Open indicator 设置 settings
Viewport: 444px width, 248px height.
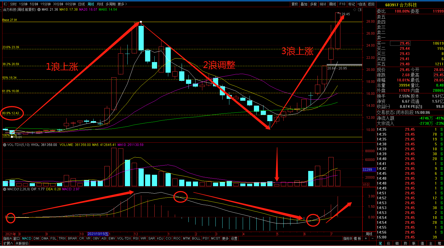tap(234, 238)
